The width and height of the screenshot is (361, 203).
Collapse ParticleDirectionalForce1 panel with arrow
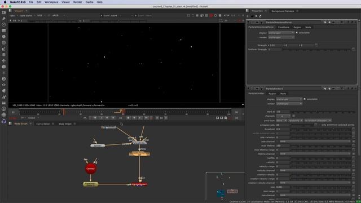[248, 23]
